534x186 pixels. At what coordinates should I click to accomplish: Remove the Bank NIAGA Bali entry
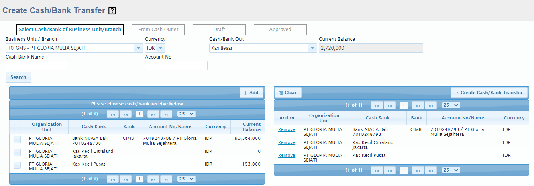[x=287, y=130]
